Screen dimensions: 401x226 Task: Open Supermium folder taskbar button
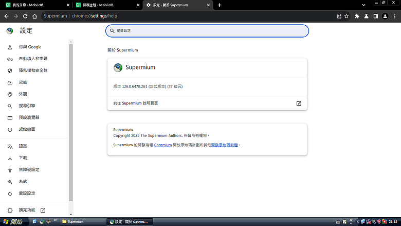click(x=83, y=222)
